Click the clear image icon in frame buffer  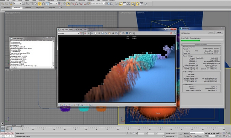click(x=106, y=33)
